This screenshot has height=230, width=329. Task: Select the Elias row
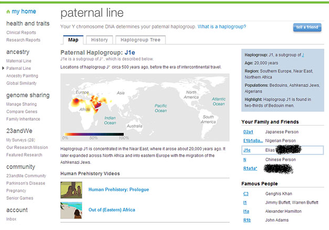[x=283, y=150]
